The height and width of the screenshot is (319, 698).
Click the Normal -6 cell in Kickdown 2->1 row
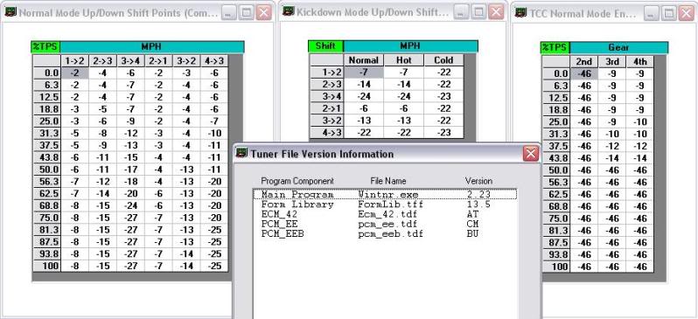tap(364, 108)
